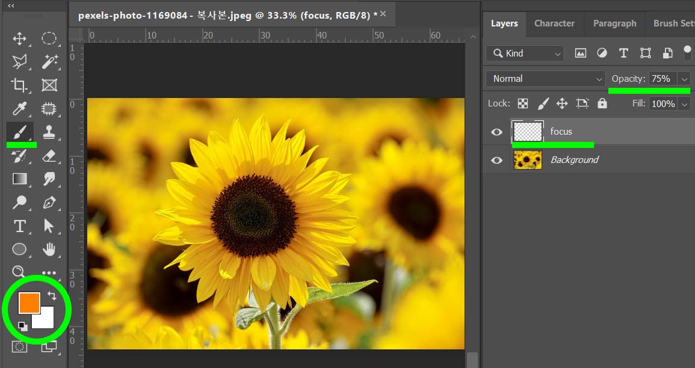This screenshot has width=695, height=368.
Task: Open the Fill slider arrow
Action: [x=684, y=104]
